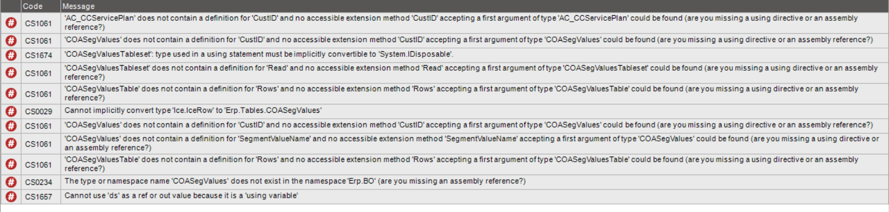The height and width of the screenshot is (212, 889).
Task: Sort the list by the Code column header
Action: click(41, 6)
